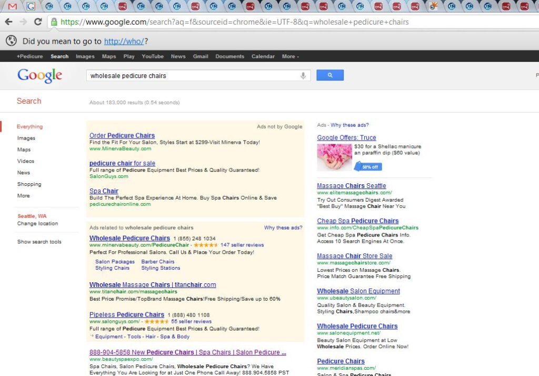Open Play in the top bar
Viewport: 539px width, 376px height.
click(x=129, y=56)
